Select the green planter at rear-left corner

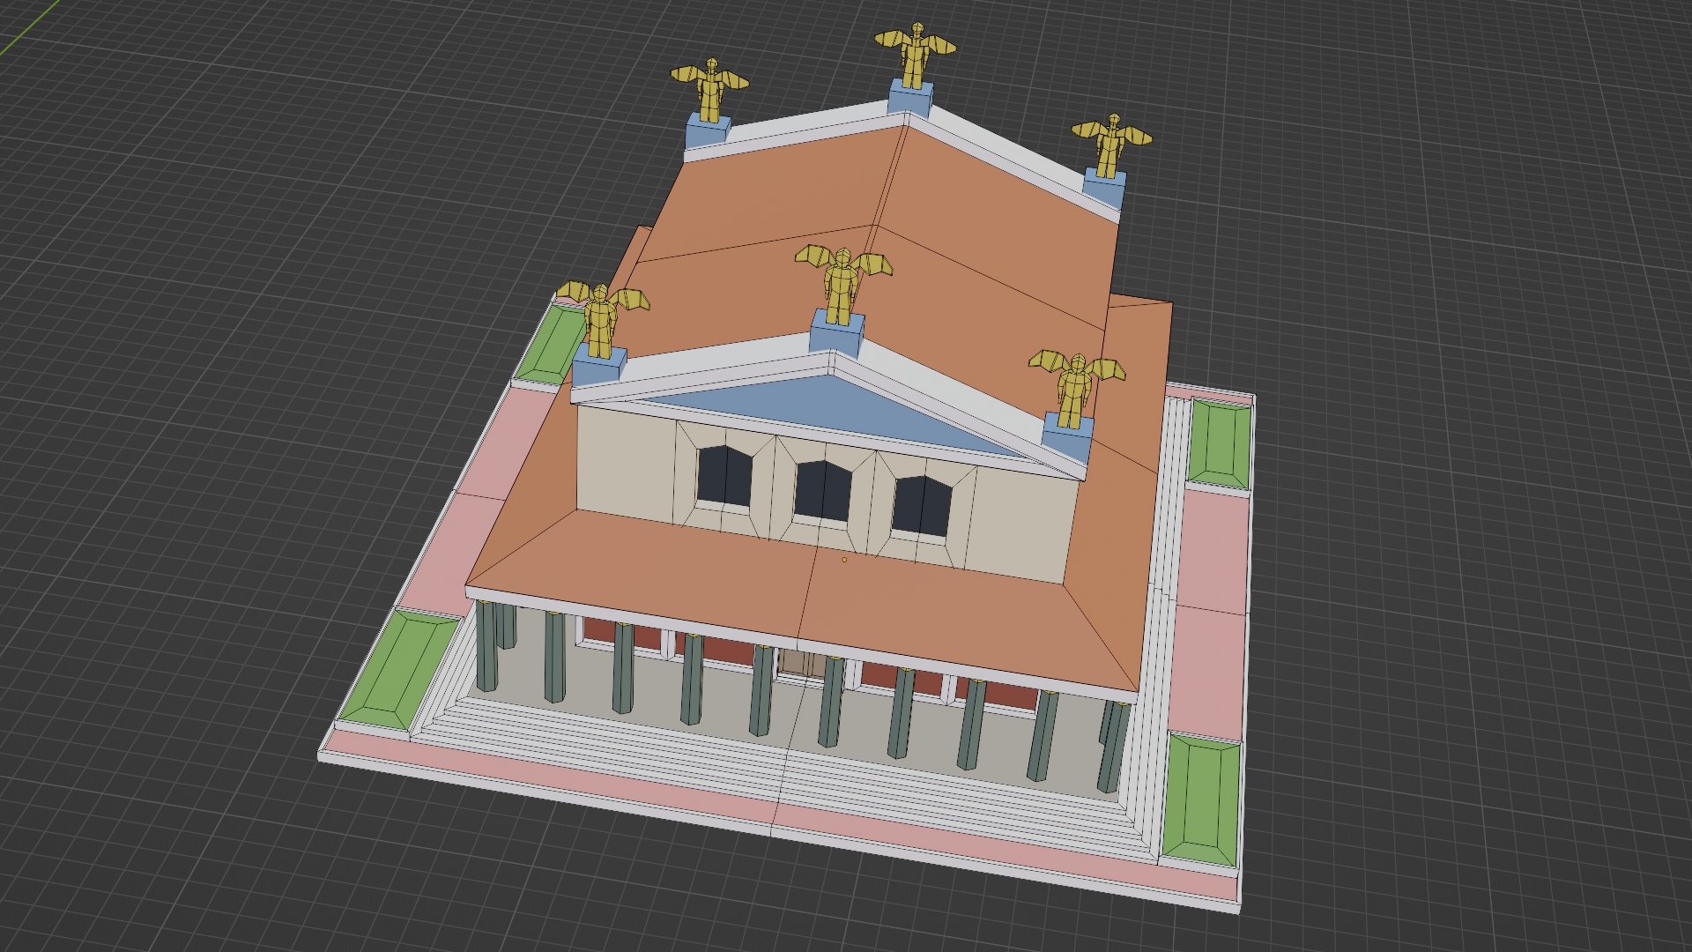click(x=551, y=343)
